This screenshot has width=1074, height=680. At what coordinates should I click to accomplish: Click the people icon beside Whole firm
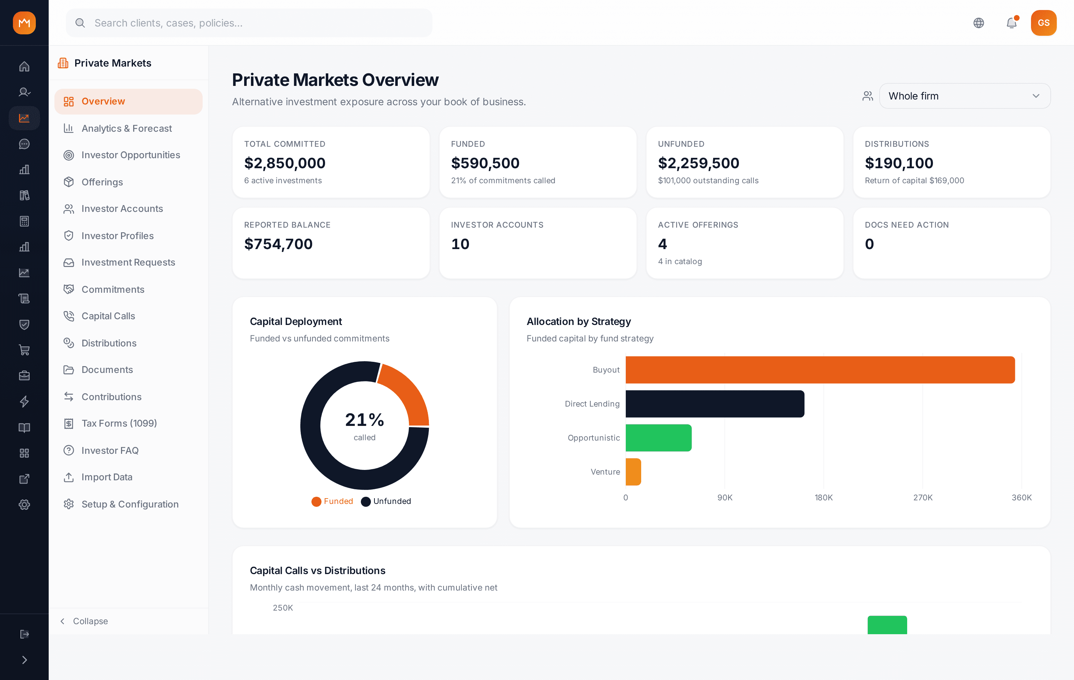pos(867,96)
